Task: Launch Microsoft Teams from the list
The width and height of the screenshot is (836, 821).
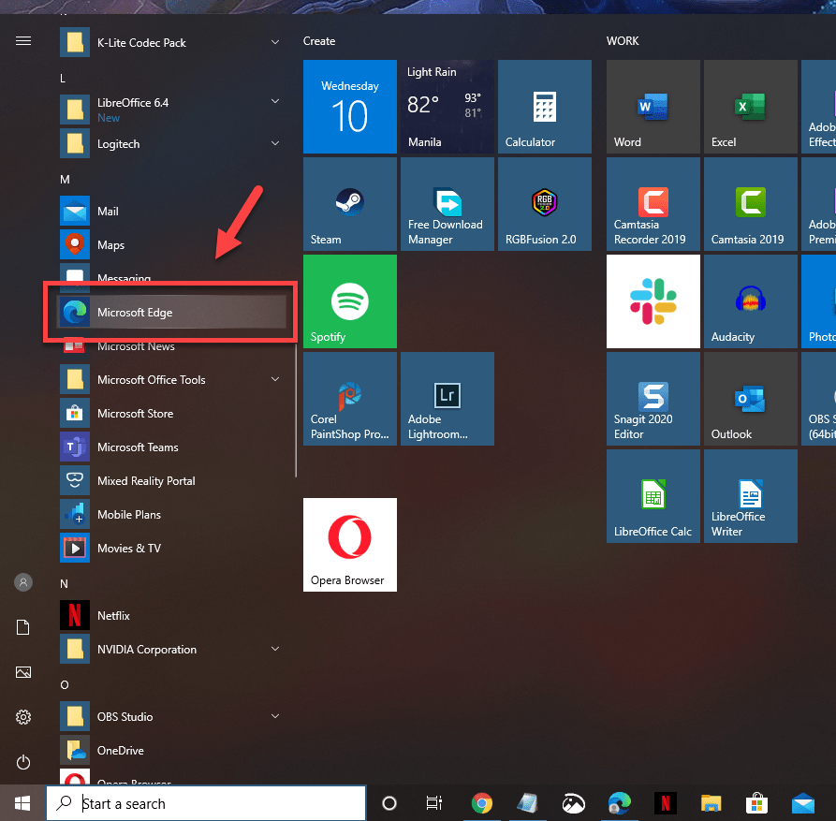Action: (171, 447)
